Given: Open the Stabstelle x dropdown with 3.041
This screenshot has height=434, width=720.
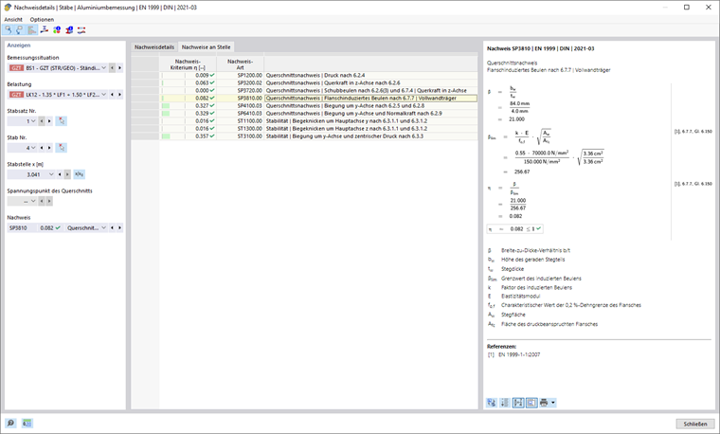Looking at the screenshot, I should pyautogui.click(x=51, y=174).
